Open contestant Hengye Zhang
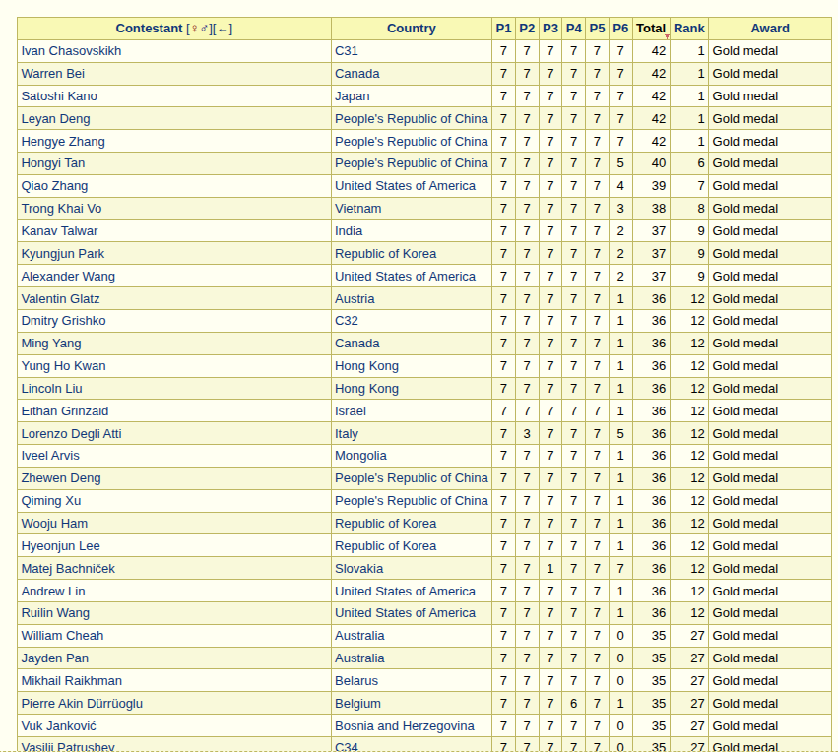This screenshot has height=752, width=838. (x=63, y=142)
